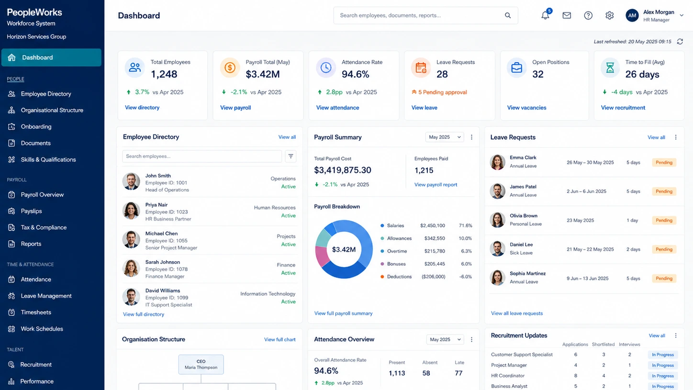Expand the May 2025 dropdown in Payroll Summary
693x390 pixels.
tap(445, 137)
